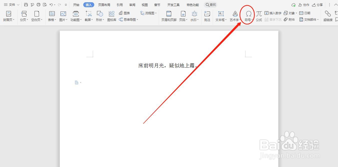
Task: Open the 查找 search box
Action: click(x=210, y=4)
